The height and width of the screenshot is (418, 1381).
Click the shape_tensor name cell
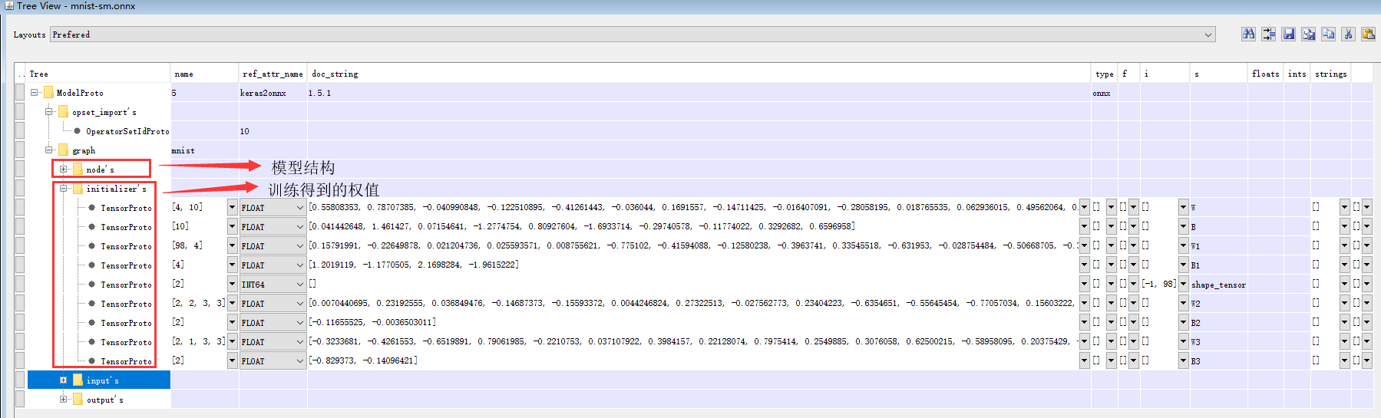(x=1218, y=285)
